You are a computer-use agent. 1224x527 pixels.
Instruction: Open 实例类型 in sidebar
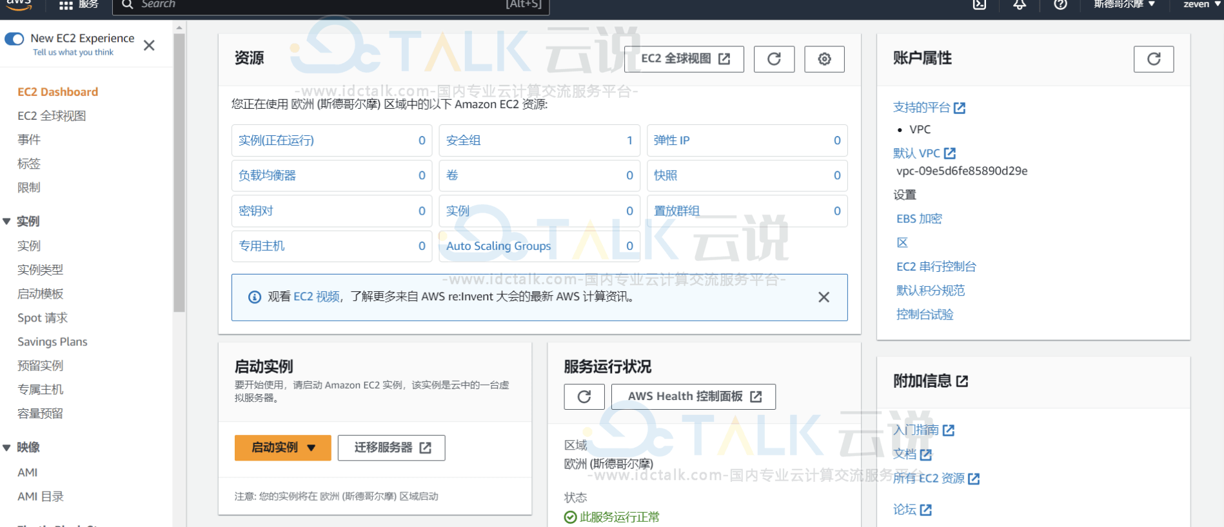(41, 270)
